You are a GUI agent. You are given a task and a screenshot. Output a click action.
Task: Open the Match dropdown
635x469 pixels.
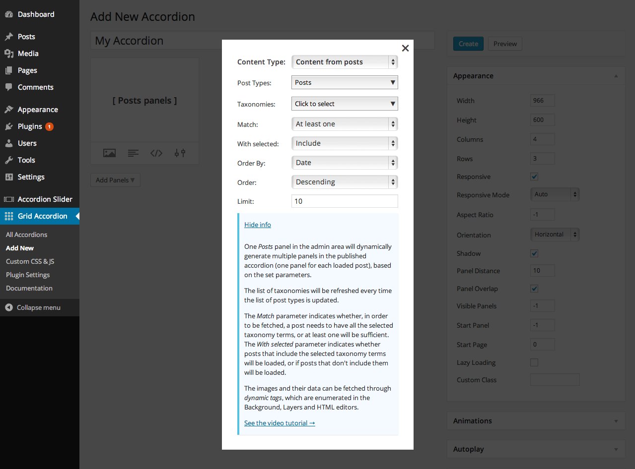pyautogui.click(x=345, y=124)
